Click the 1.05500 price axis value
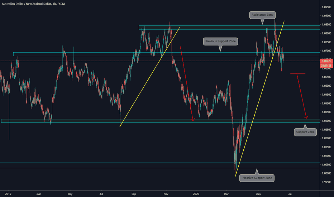This screenshot has height=197, width=334. pos(326,77)
